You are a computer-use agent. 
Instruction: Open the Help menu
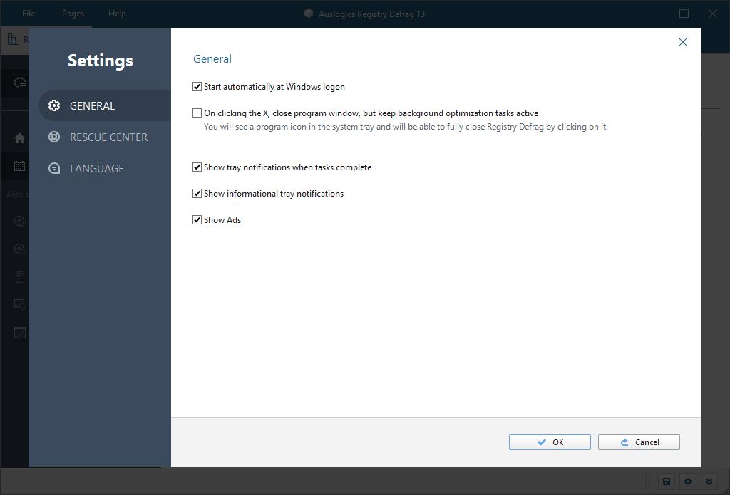(x=117, y=14)
